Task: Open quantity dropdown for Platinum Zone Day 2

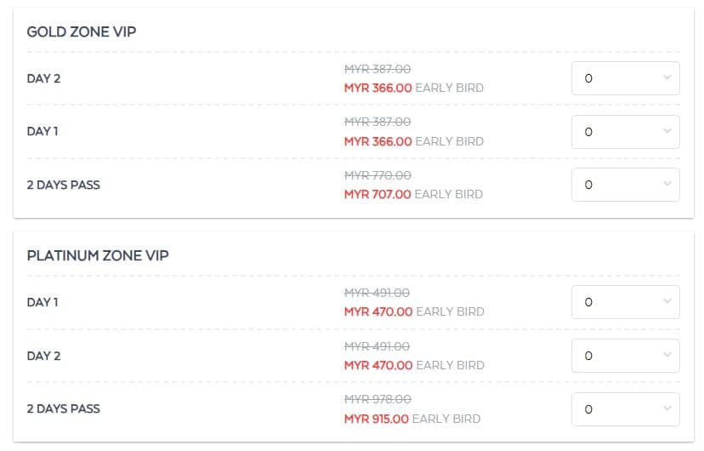Action: click(x=626, y=356)
